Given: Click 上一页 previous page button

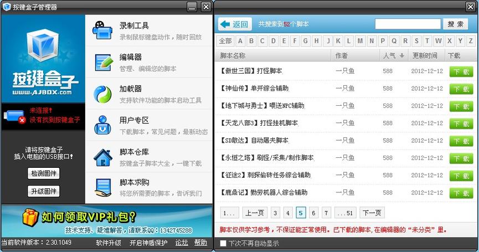Looking at the screenshot, I should (x=255, y=213).
